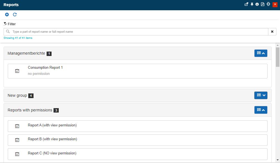Image resolution: width=280 pixels, height=163 pixels.
Task: Select the Consumption Report 1 entry
Action: coord(45,68)
